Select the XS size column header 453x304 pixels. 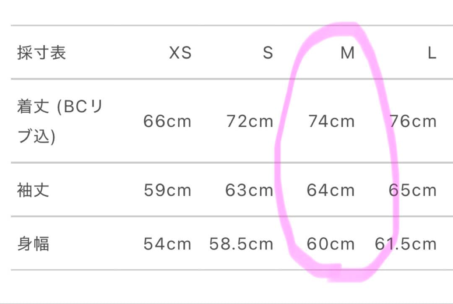coord(180,53)
